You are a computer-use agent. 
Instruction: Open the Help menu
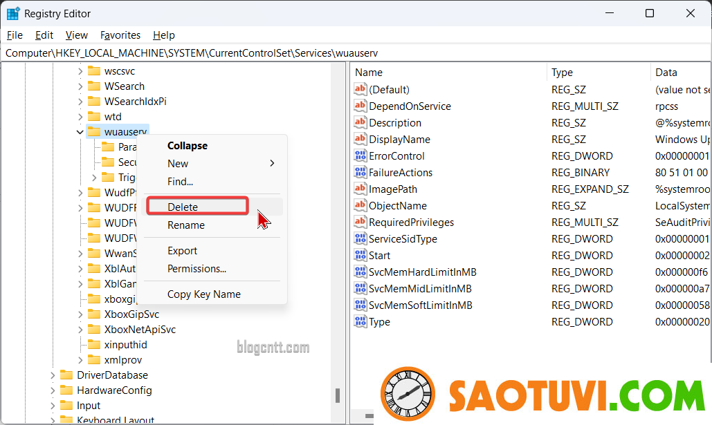click(x=163, y=35)
